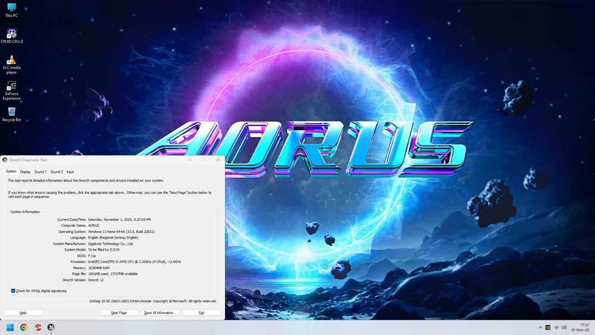Click the Operating System value Windows 11 Home
Image resolution: width=595 pixels, height=335 pixels.
point(121,231)
